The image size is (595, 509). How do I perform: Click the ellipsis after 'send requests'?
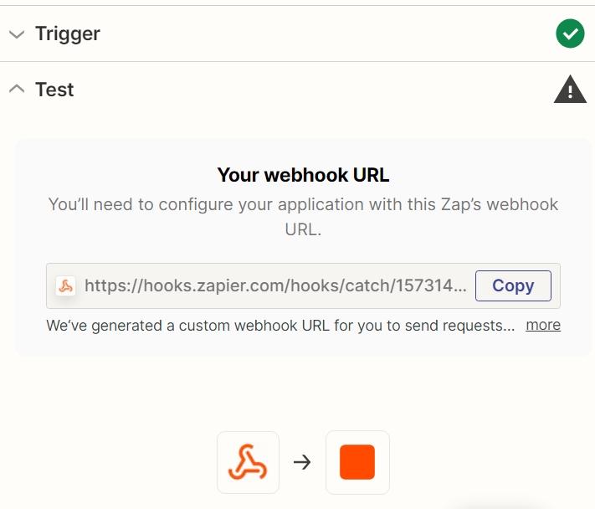[x=509, y=326]
